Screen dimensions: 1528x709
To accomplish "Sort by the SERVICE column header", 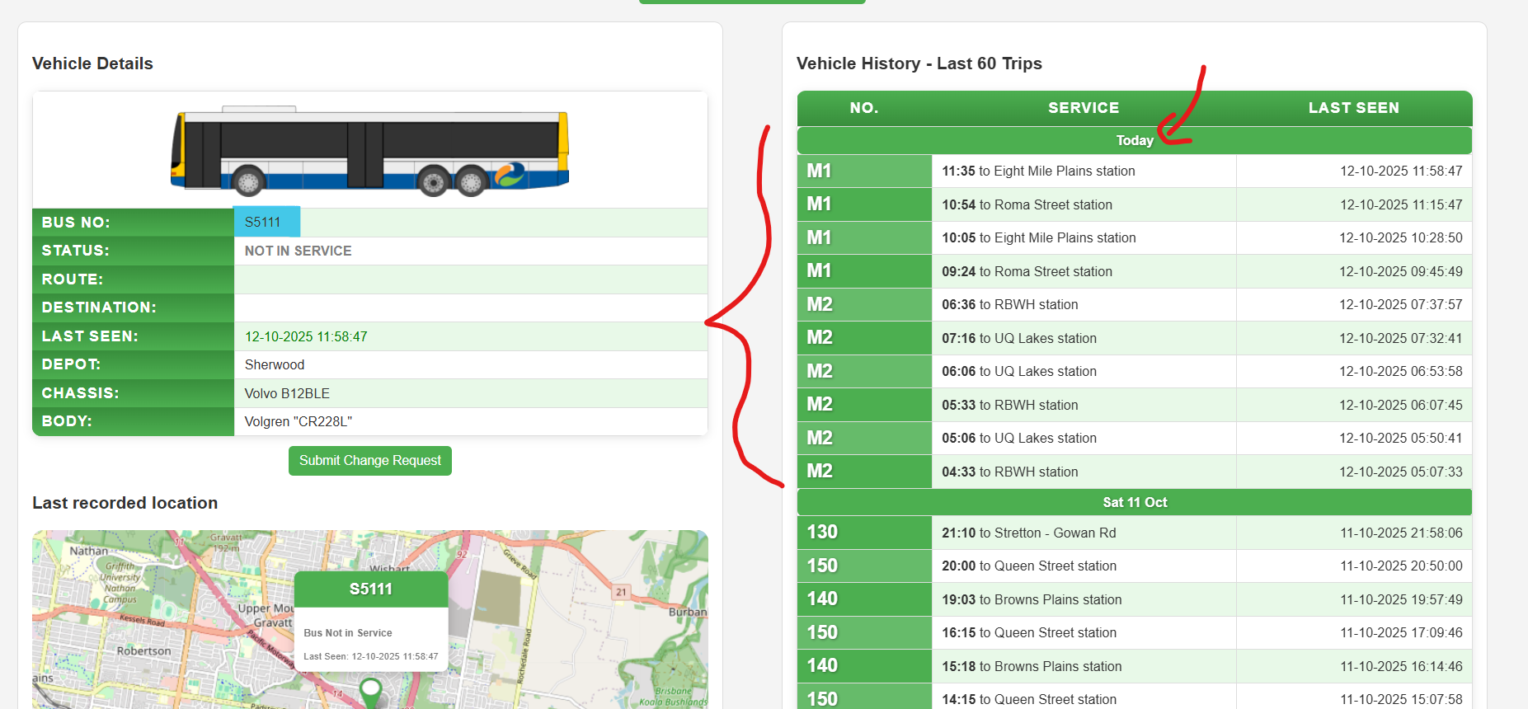I will (x=1083, y=108).
